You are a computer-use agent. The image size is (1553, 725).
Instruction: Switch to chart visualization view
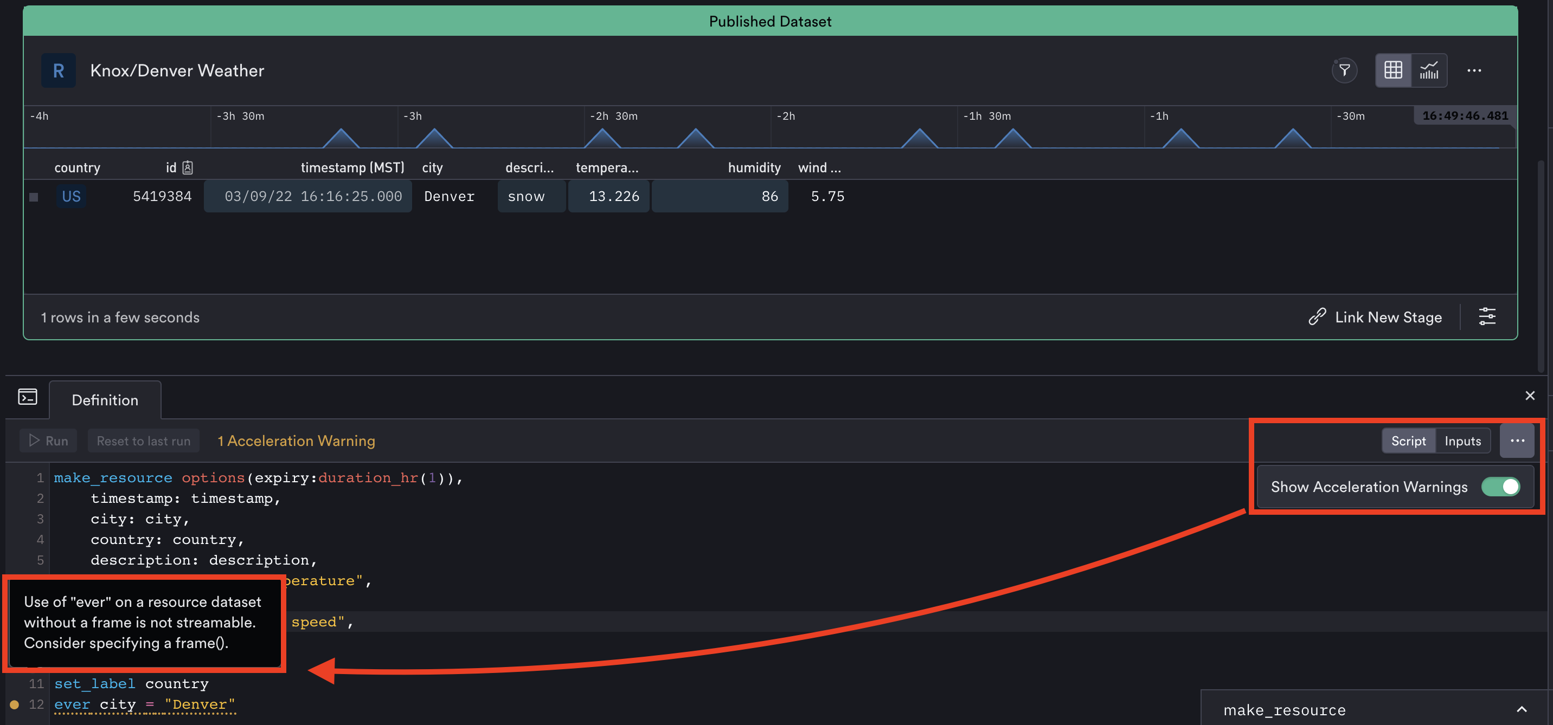point(1429,70)
